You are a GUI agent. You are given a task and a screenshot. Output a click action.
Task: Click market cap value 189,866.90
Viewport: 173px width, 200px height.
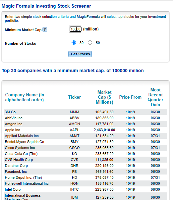click(104, 118)
